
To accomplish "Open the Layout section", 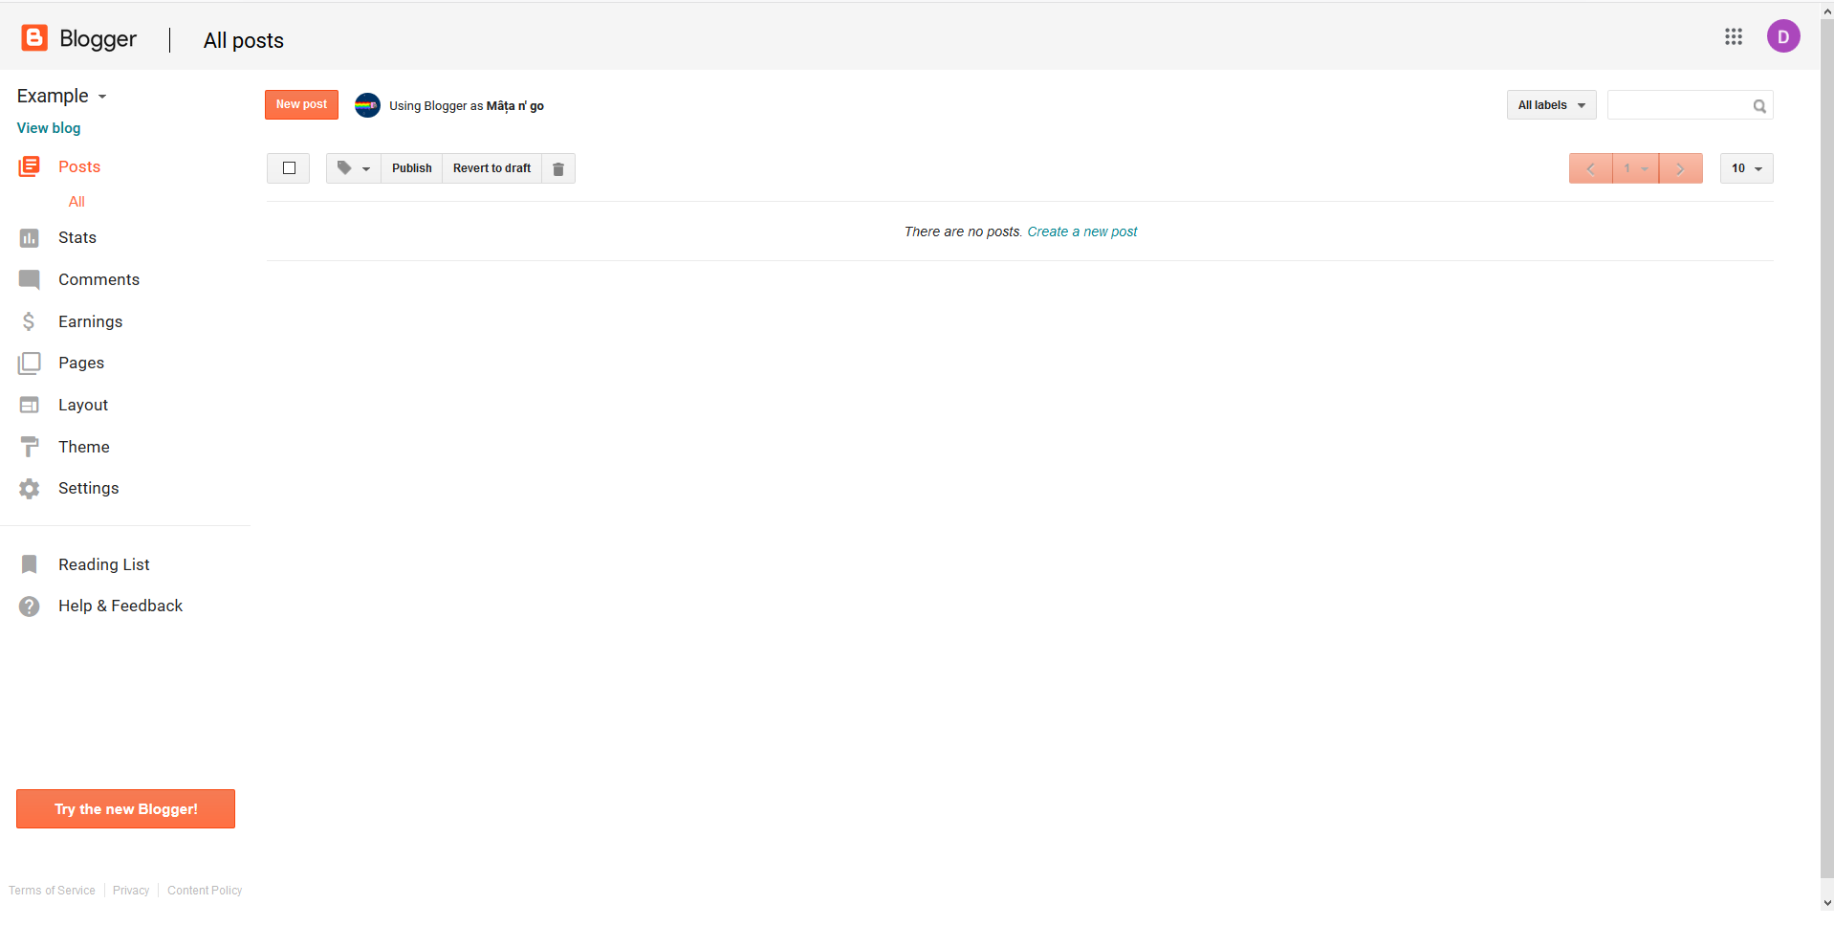I will (83, 405).
